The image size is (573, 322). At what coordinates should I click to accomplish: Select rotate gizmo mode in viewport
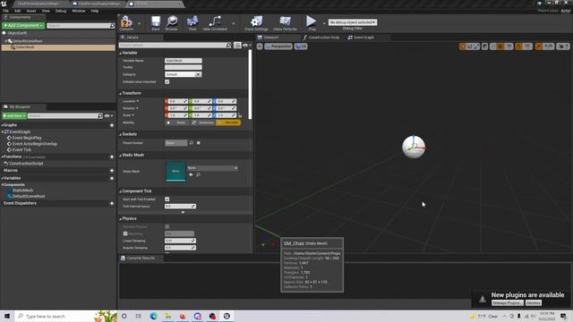tap(469, 47)
